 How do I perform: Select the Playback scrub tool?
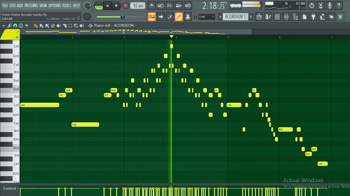coord(81,26)
